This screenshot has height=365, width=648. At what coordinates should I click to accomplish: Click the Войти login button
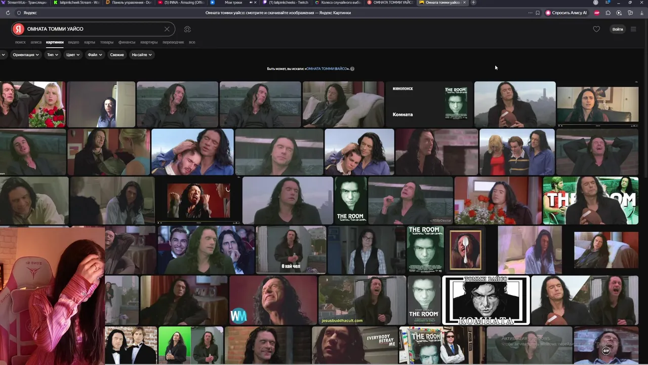[x=618, y=29]
